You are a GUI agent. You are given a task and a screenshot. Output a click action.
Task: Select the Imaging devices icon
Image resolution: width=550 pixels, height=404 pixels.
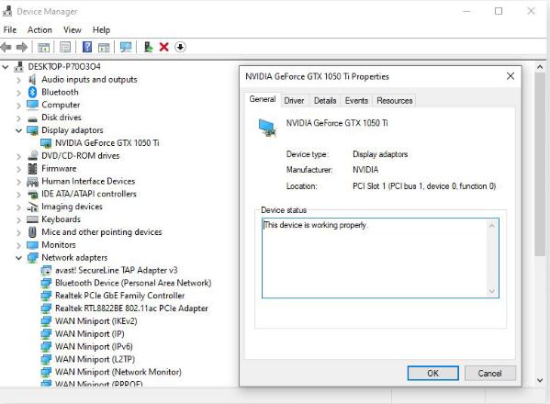pos(32,207)
